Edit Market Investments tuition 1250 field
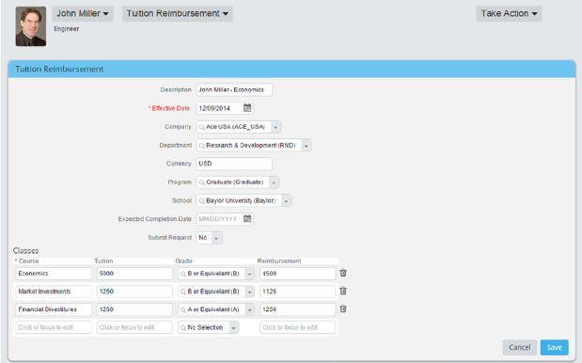The image size is (582, 363). click(x=134, y=292)
